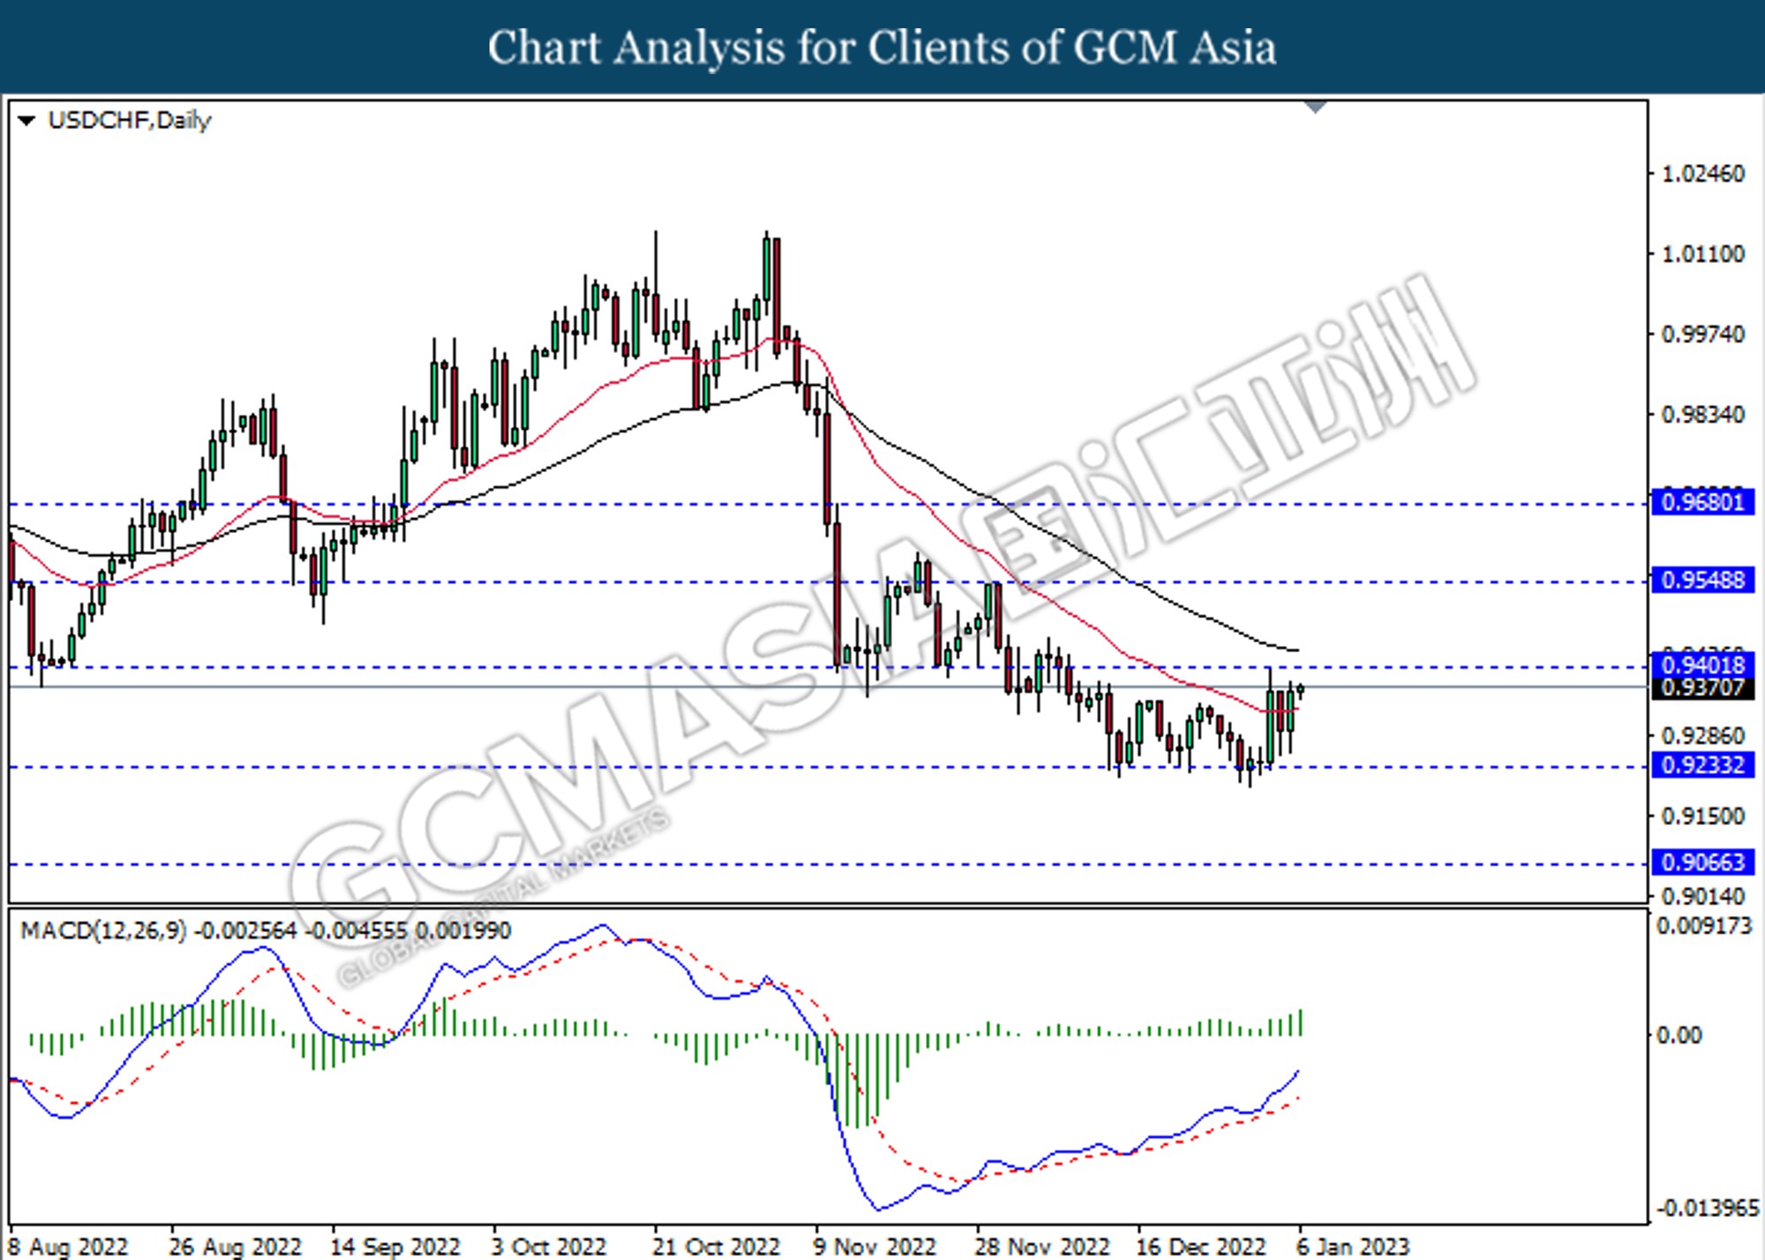The image size is (1765, 1260).
Task: Click the 0.92332 price level label
Action: (1702, 765)
